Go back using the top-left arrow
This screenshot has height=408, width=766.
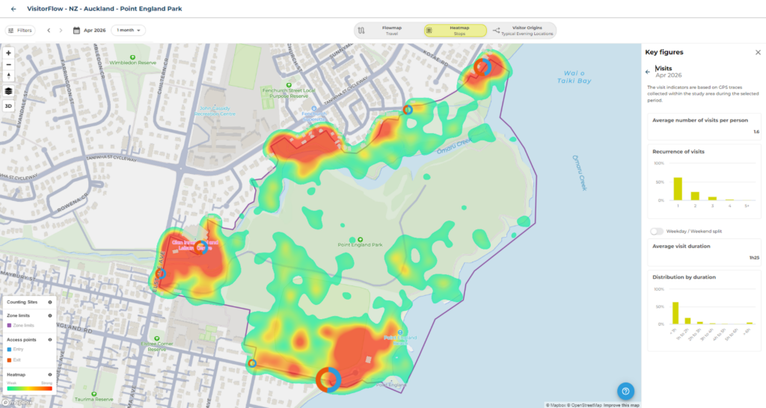pos(13,9)
